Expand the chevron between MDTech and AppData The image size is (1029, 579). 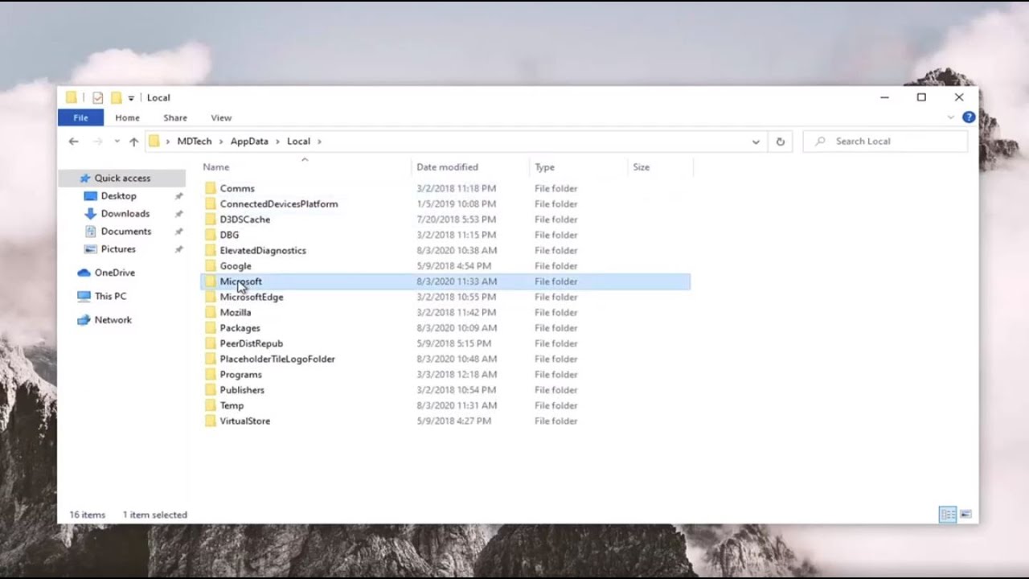(x=221, y=142)
